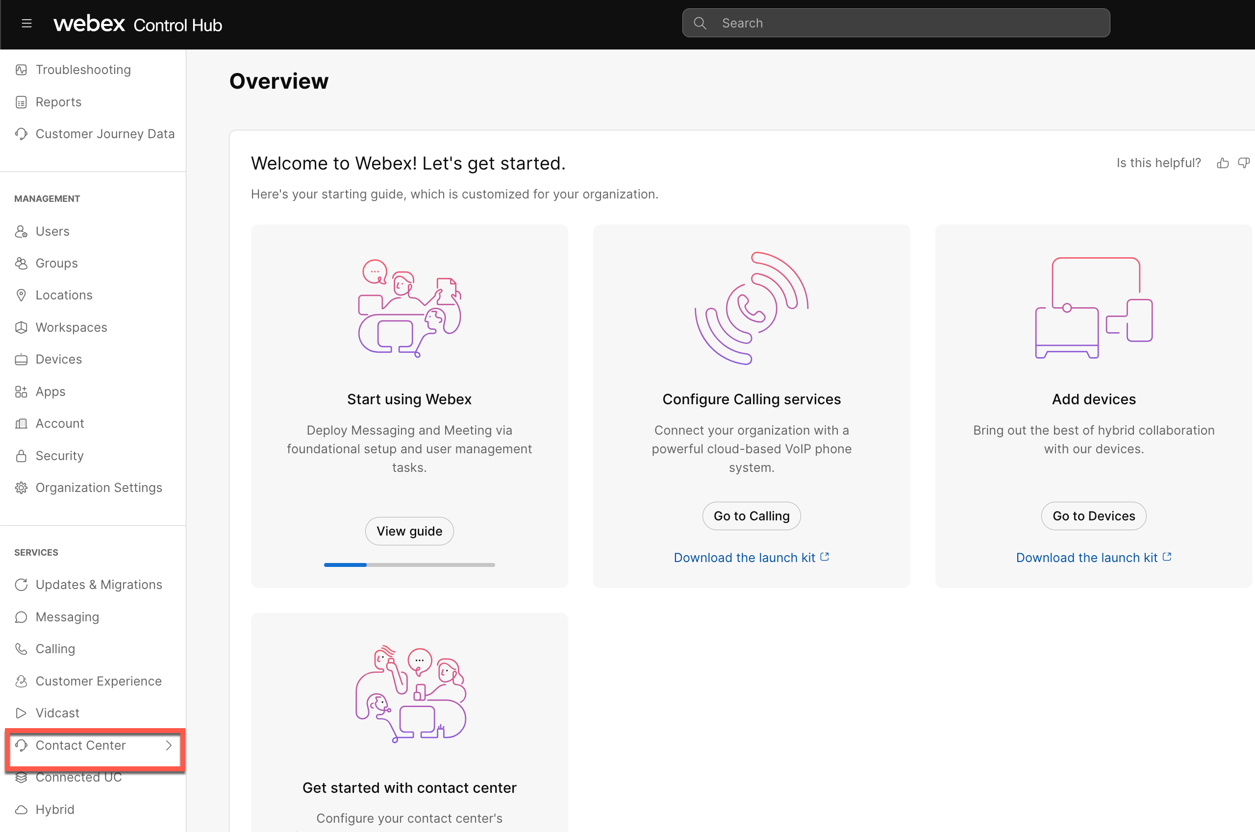The height and width of the screenshot is (832, 1255).
Task: Click the Workspaces icon
Action: (21, 327)
